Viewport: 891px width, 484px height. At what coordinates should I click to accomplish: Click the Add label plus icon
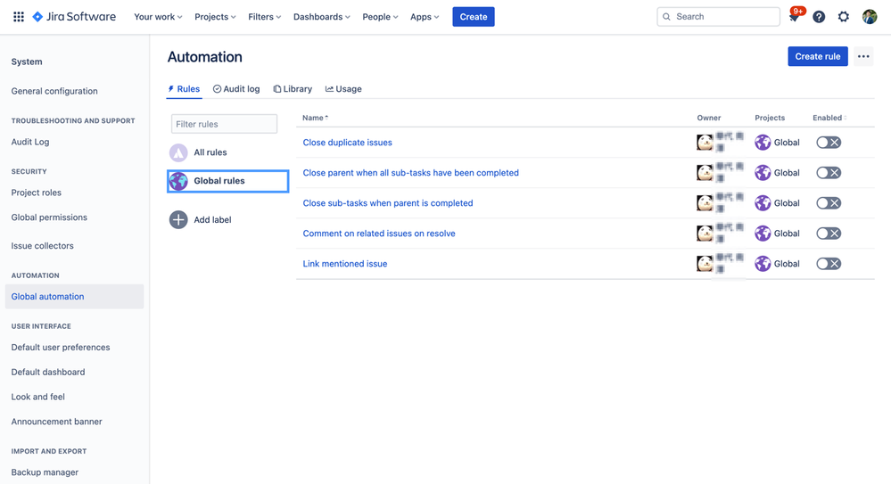[178, 219]
